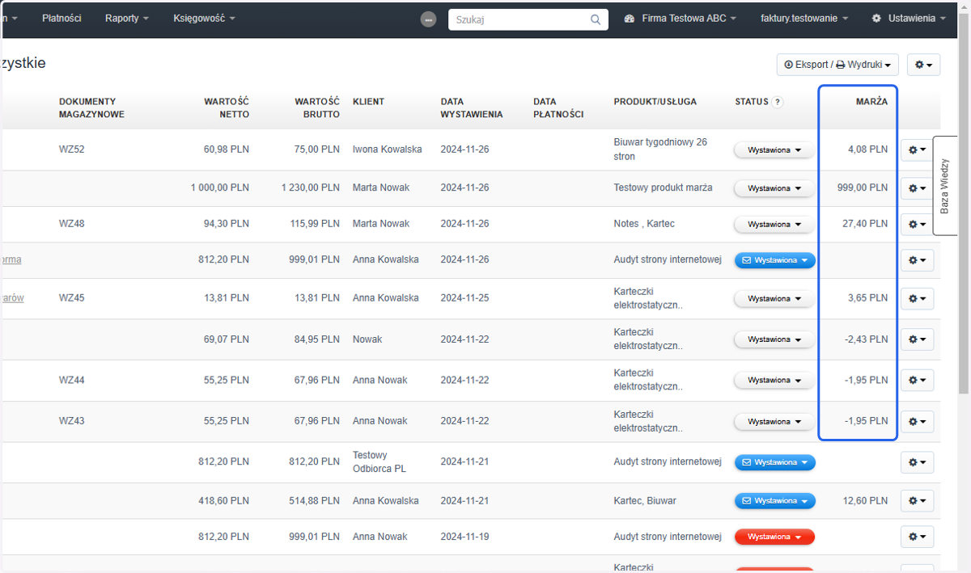971x573 pixels.
Task: Open gear actions for the WZ45 row
Action: click(x=918, y=299)
